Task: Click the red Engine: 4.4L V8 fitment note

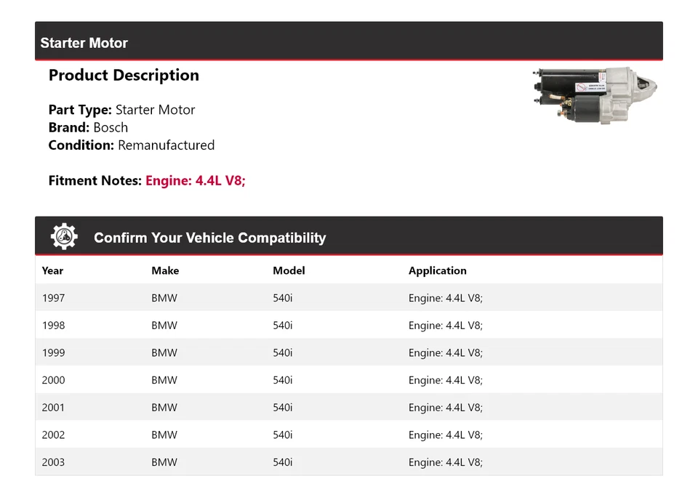Action: (196, 180)
